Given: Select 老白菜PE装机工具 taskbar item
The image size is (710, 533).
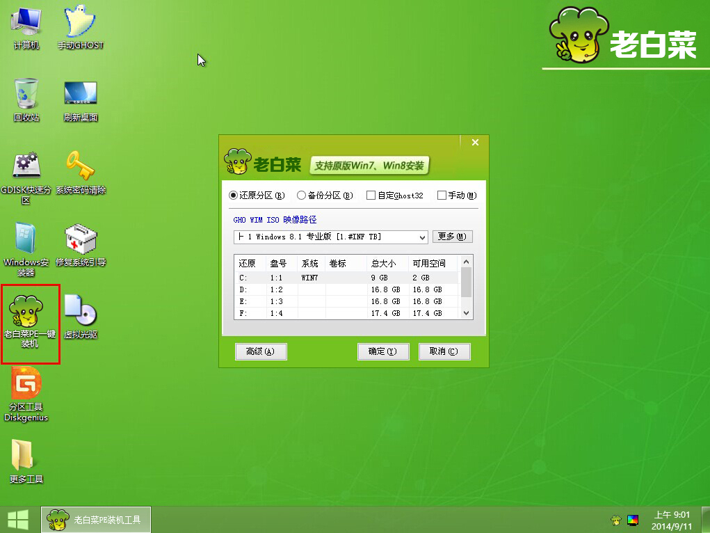Looking at the screenshot, I should pos(96,520).
